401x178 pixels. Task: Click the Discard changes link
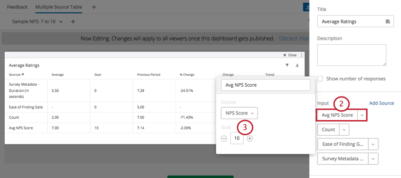point(293,39)
